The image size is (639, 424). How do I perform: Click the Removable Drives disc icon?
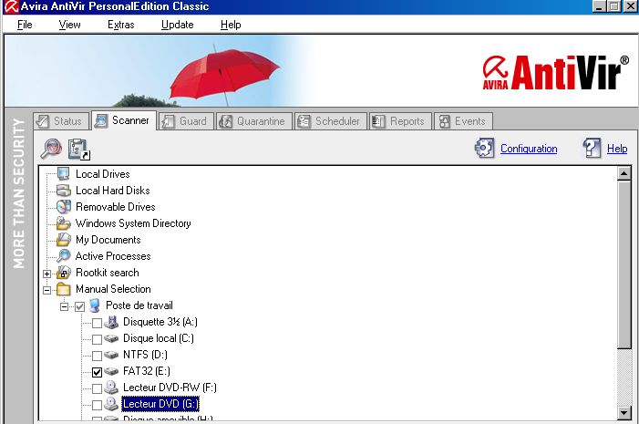[x=64, y=207]
